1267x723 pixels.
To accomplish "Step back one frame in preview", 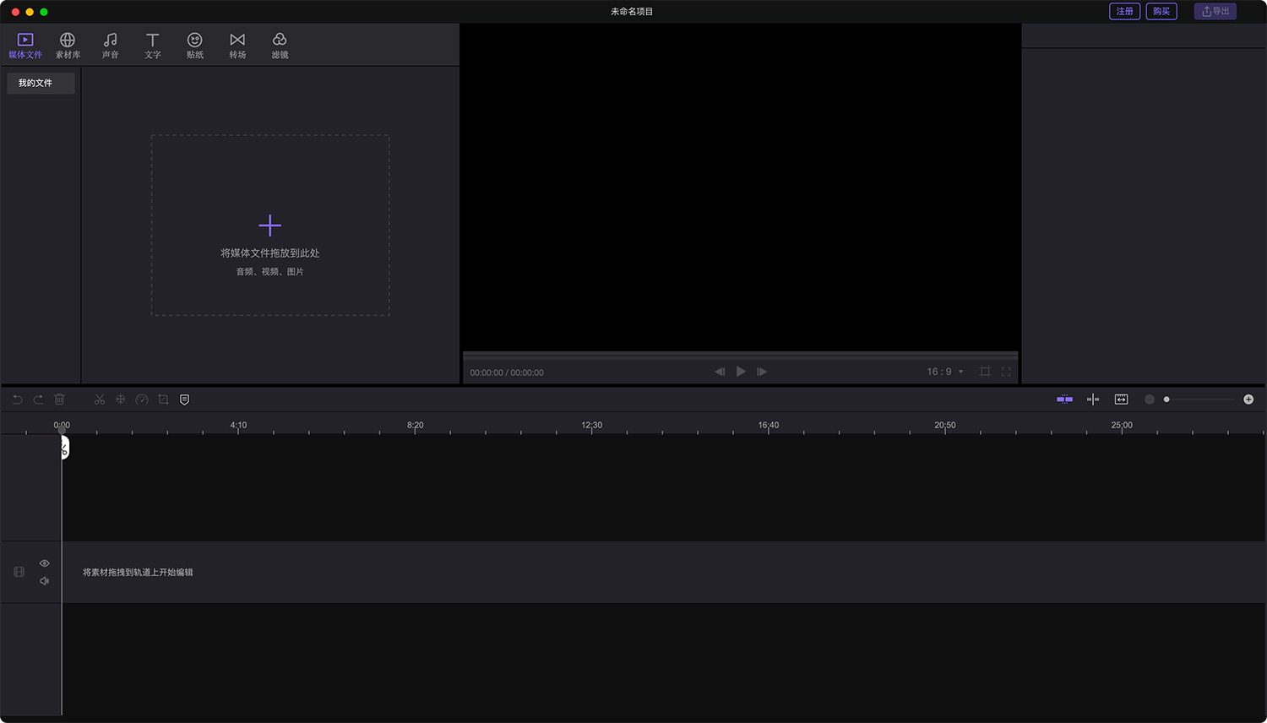I will [x=720, y=372].
